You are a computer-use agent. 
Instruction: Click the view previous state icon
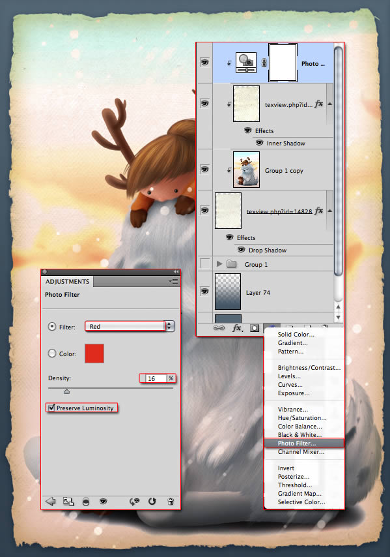(134, 501)
